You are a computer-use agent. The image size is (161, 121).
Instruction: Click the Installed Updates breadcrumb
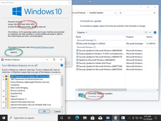pos(96,13)
